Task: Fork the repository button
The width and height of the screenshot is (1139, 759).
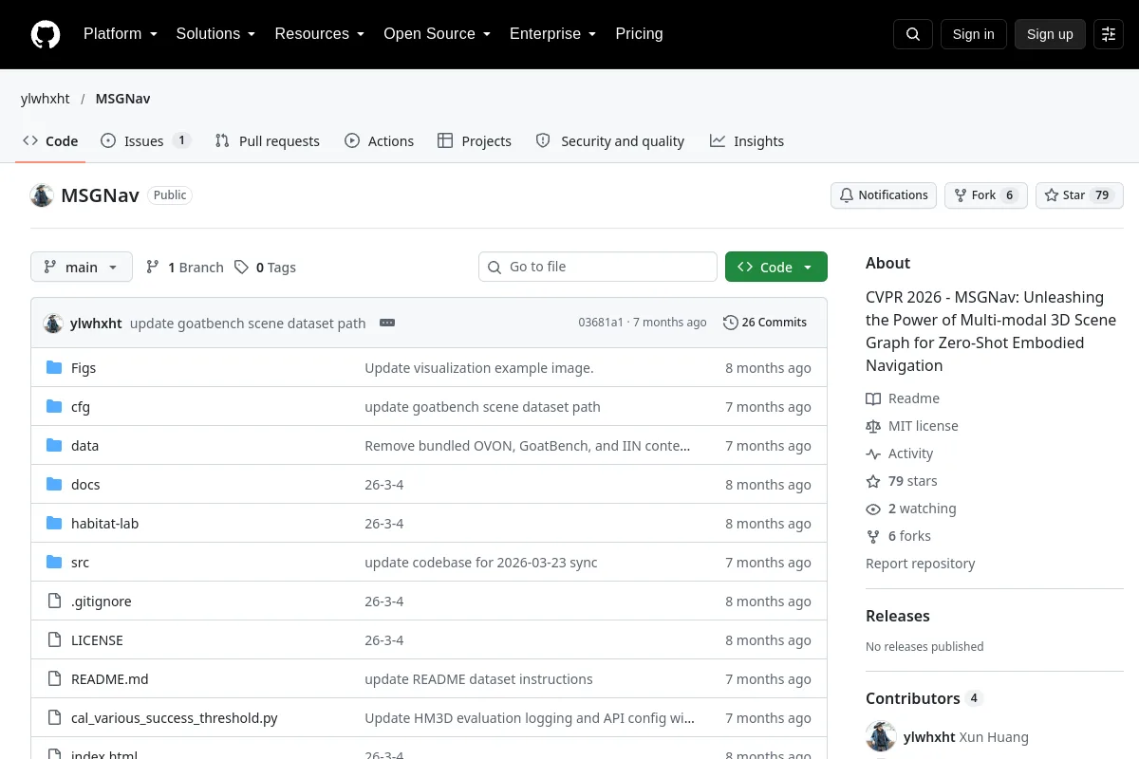Action: [x=986, y=195]
